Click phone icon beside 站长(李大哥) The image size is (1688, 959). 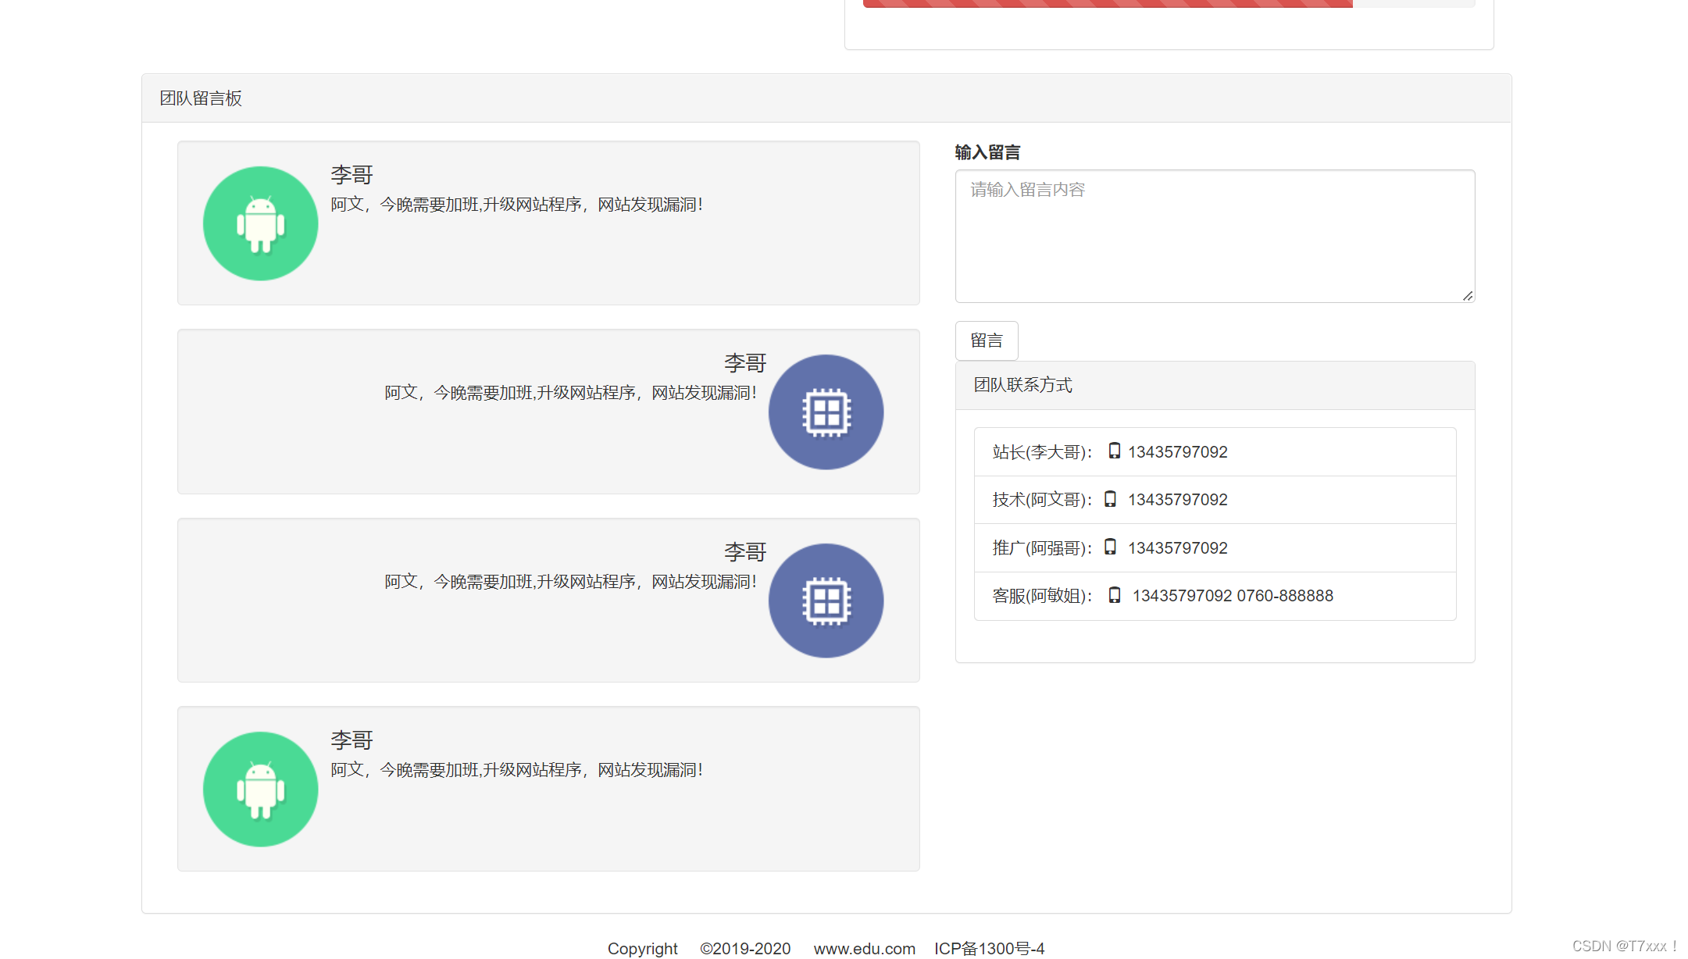tap(1115, 451)
